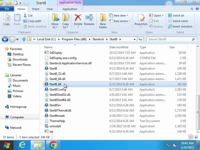Open the Copy to folder menu

[x=66, y=21]
